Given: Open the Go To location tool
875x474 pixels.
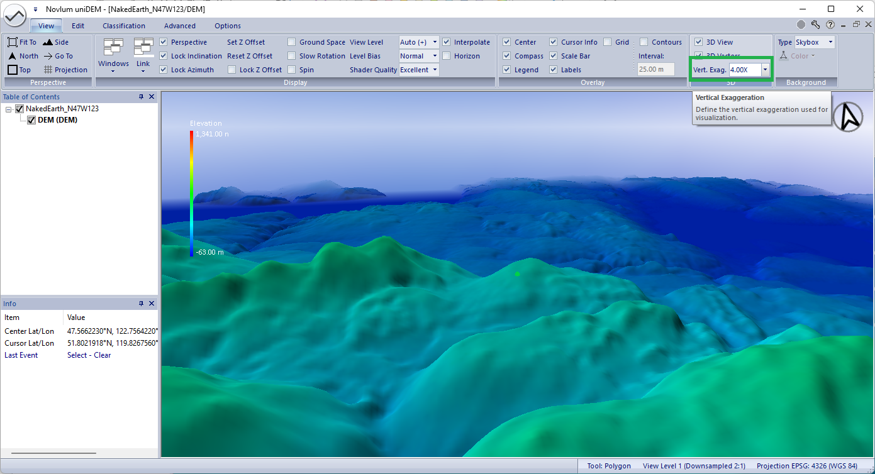Looking at the screenshot, I should click(59, 56).
